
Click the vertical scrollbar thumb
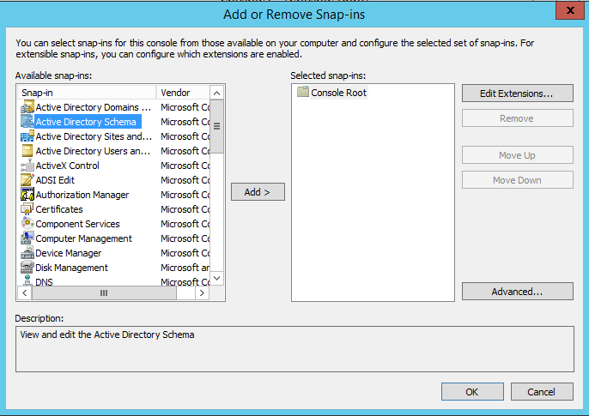click(x=216, y=126)
